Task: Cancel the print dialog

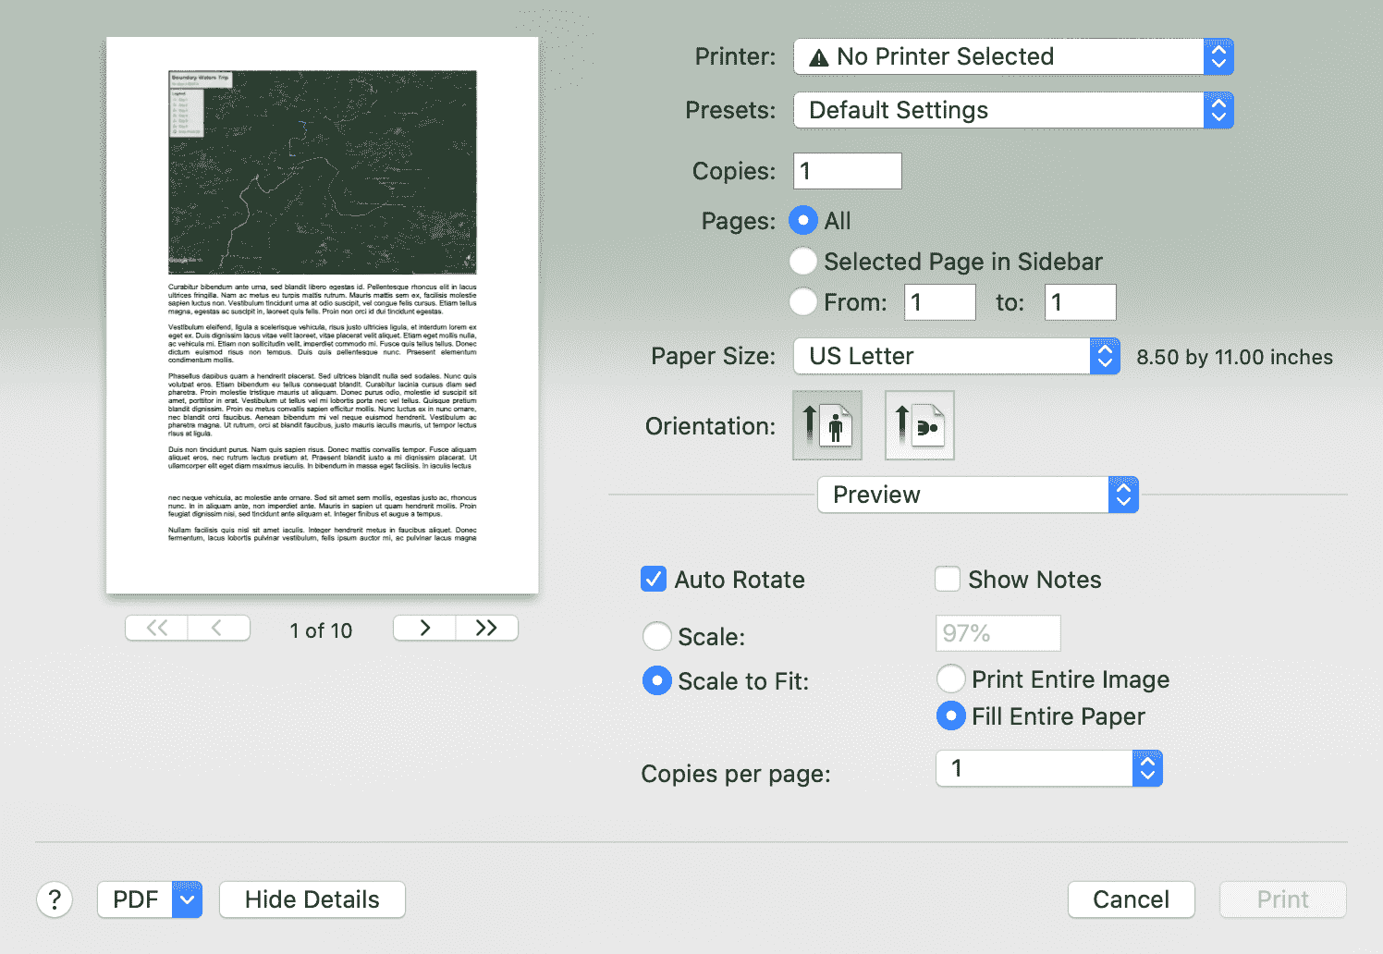Action: point(1131,899)
